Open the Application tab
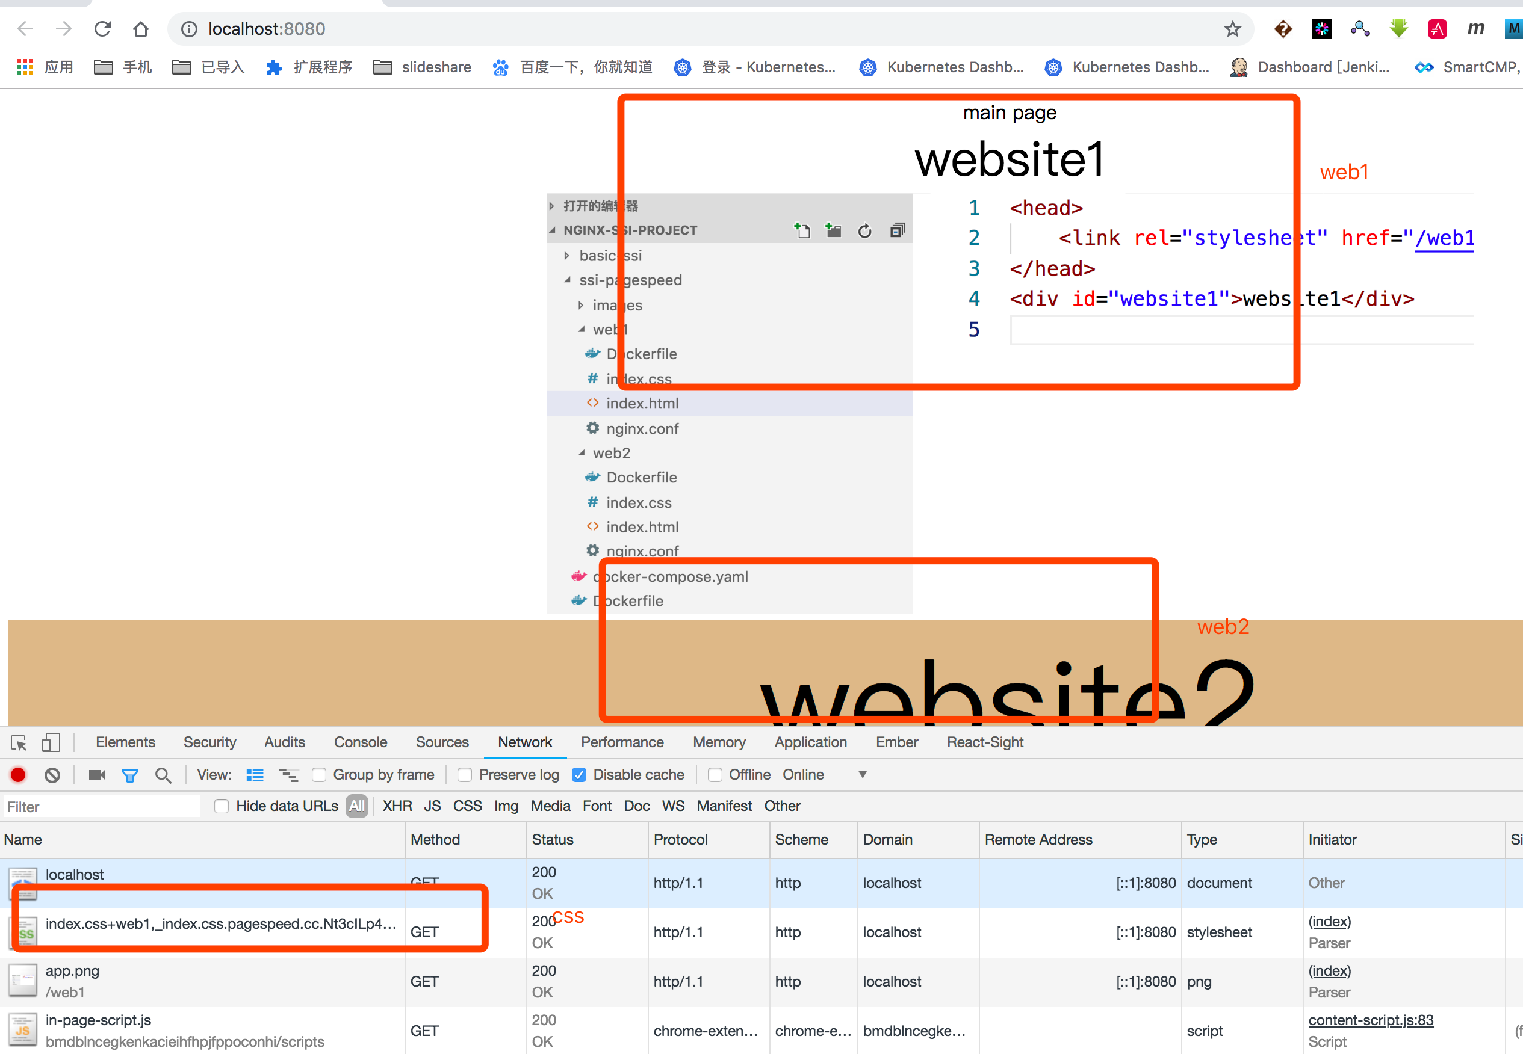 (x=811, y=742)
